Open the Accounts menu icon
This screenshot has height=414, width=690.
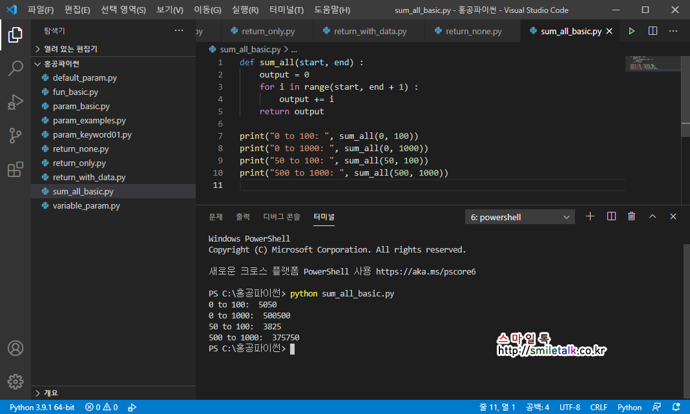16,348
